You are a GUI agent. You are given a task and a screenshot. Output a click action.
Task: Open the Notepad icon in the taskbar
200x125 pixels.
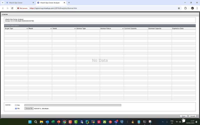[139, 122]
